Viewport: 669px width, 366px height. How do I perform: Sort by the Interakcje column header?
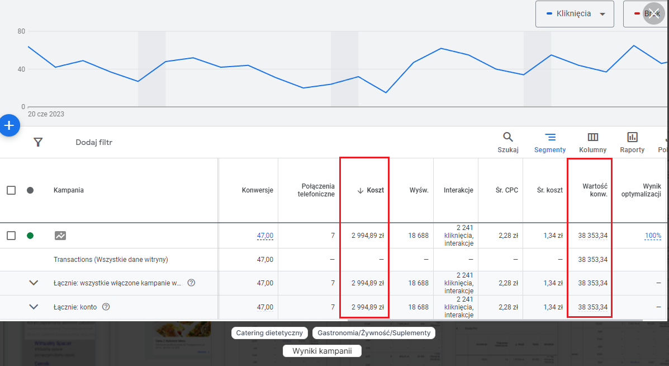point(458,190)
